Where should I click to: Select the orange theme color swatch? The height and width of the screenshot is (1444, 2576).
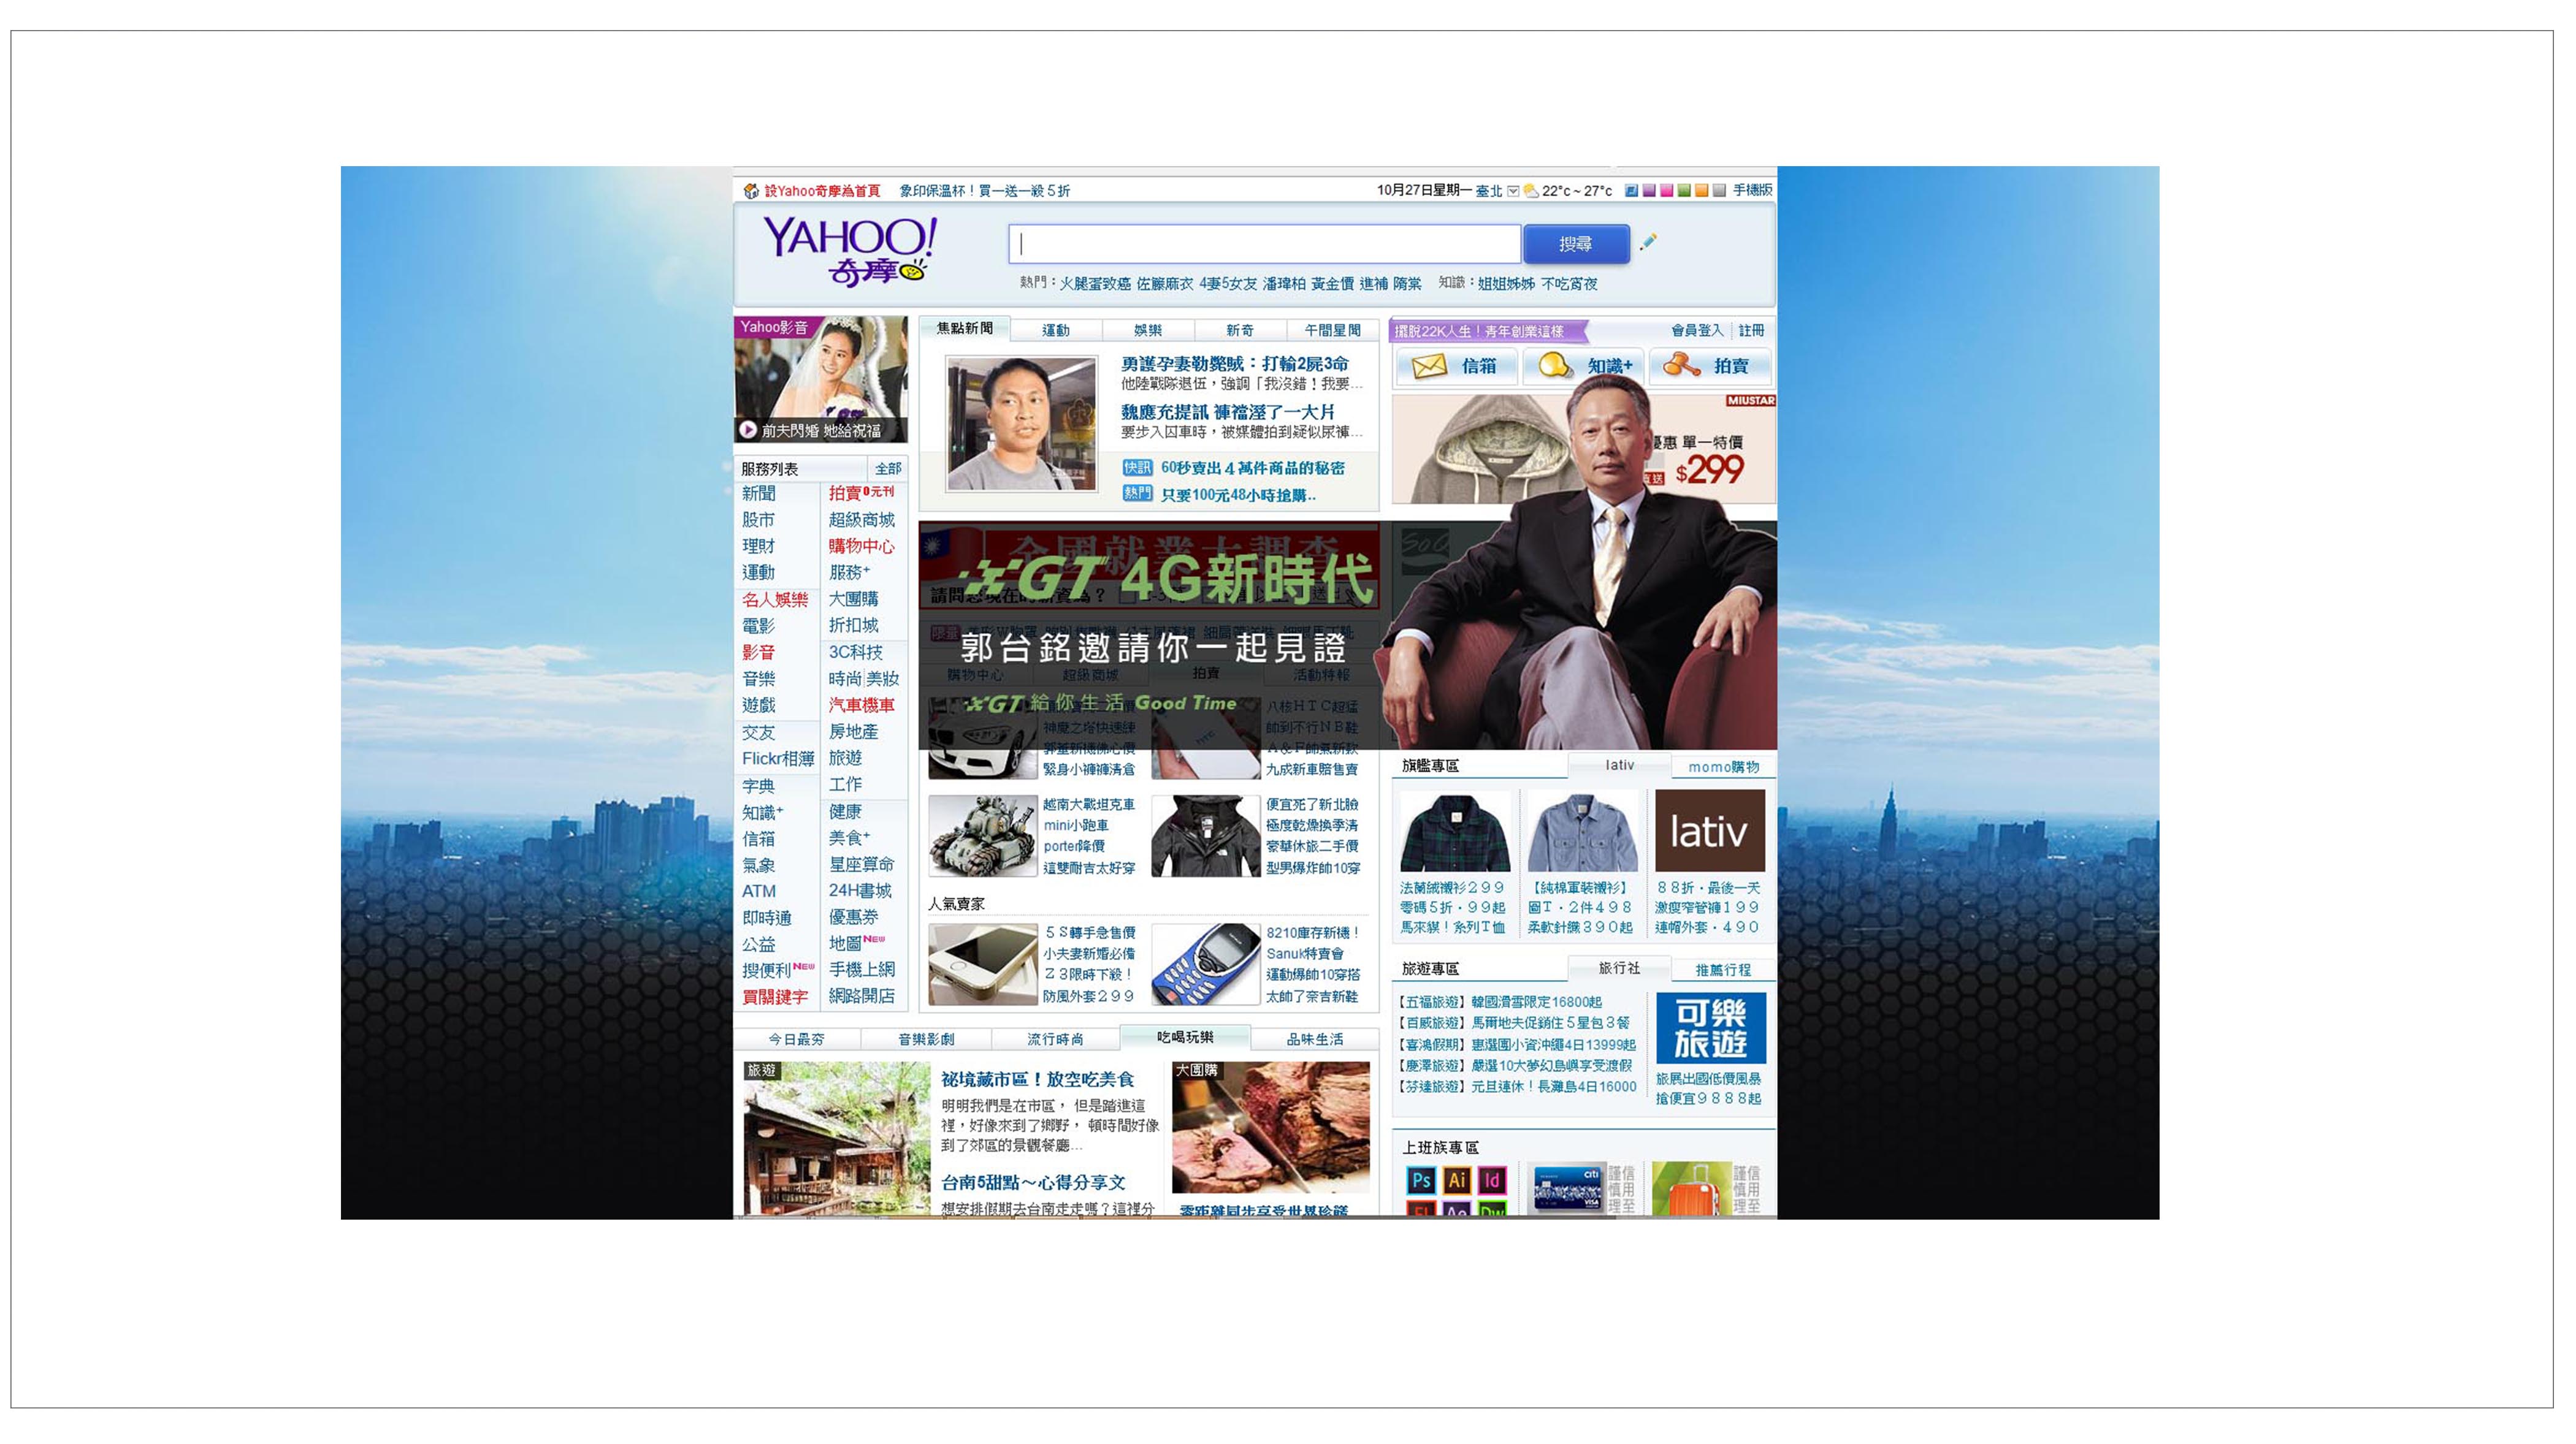(1702, 191)
